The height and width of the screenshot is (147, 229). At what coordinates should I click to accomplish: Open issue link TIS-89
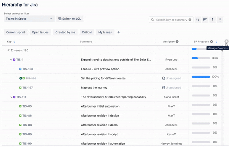pyautogui.click(x=27, y=134)
